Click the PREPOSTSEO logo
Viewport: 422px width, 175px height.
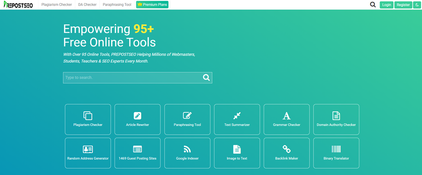pos(18,5)
